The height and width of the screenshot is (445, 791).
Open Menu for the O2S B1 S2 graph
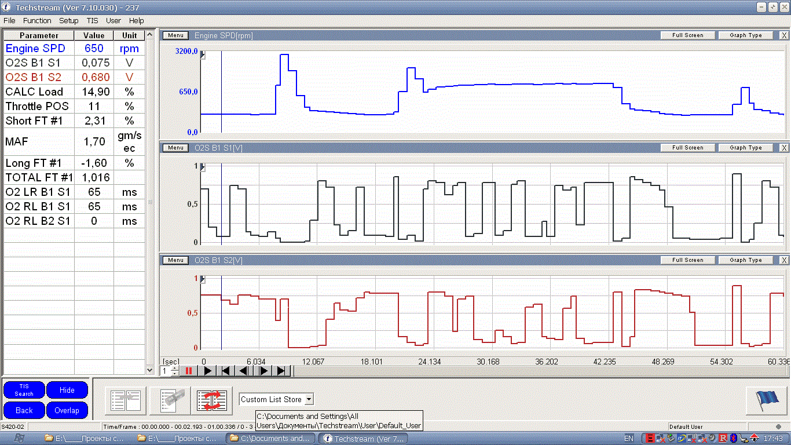point(175,260)
